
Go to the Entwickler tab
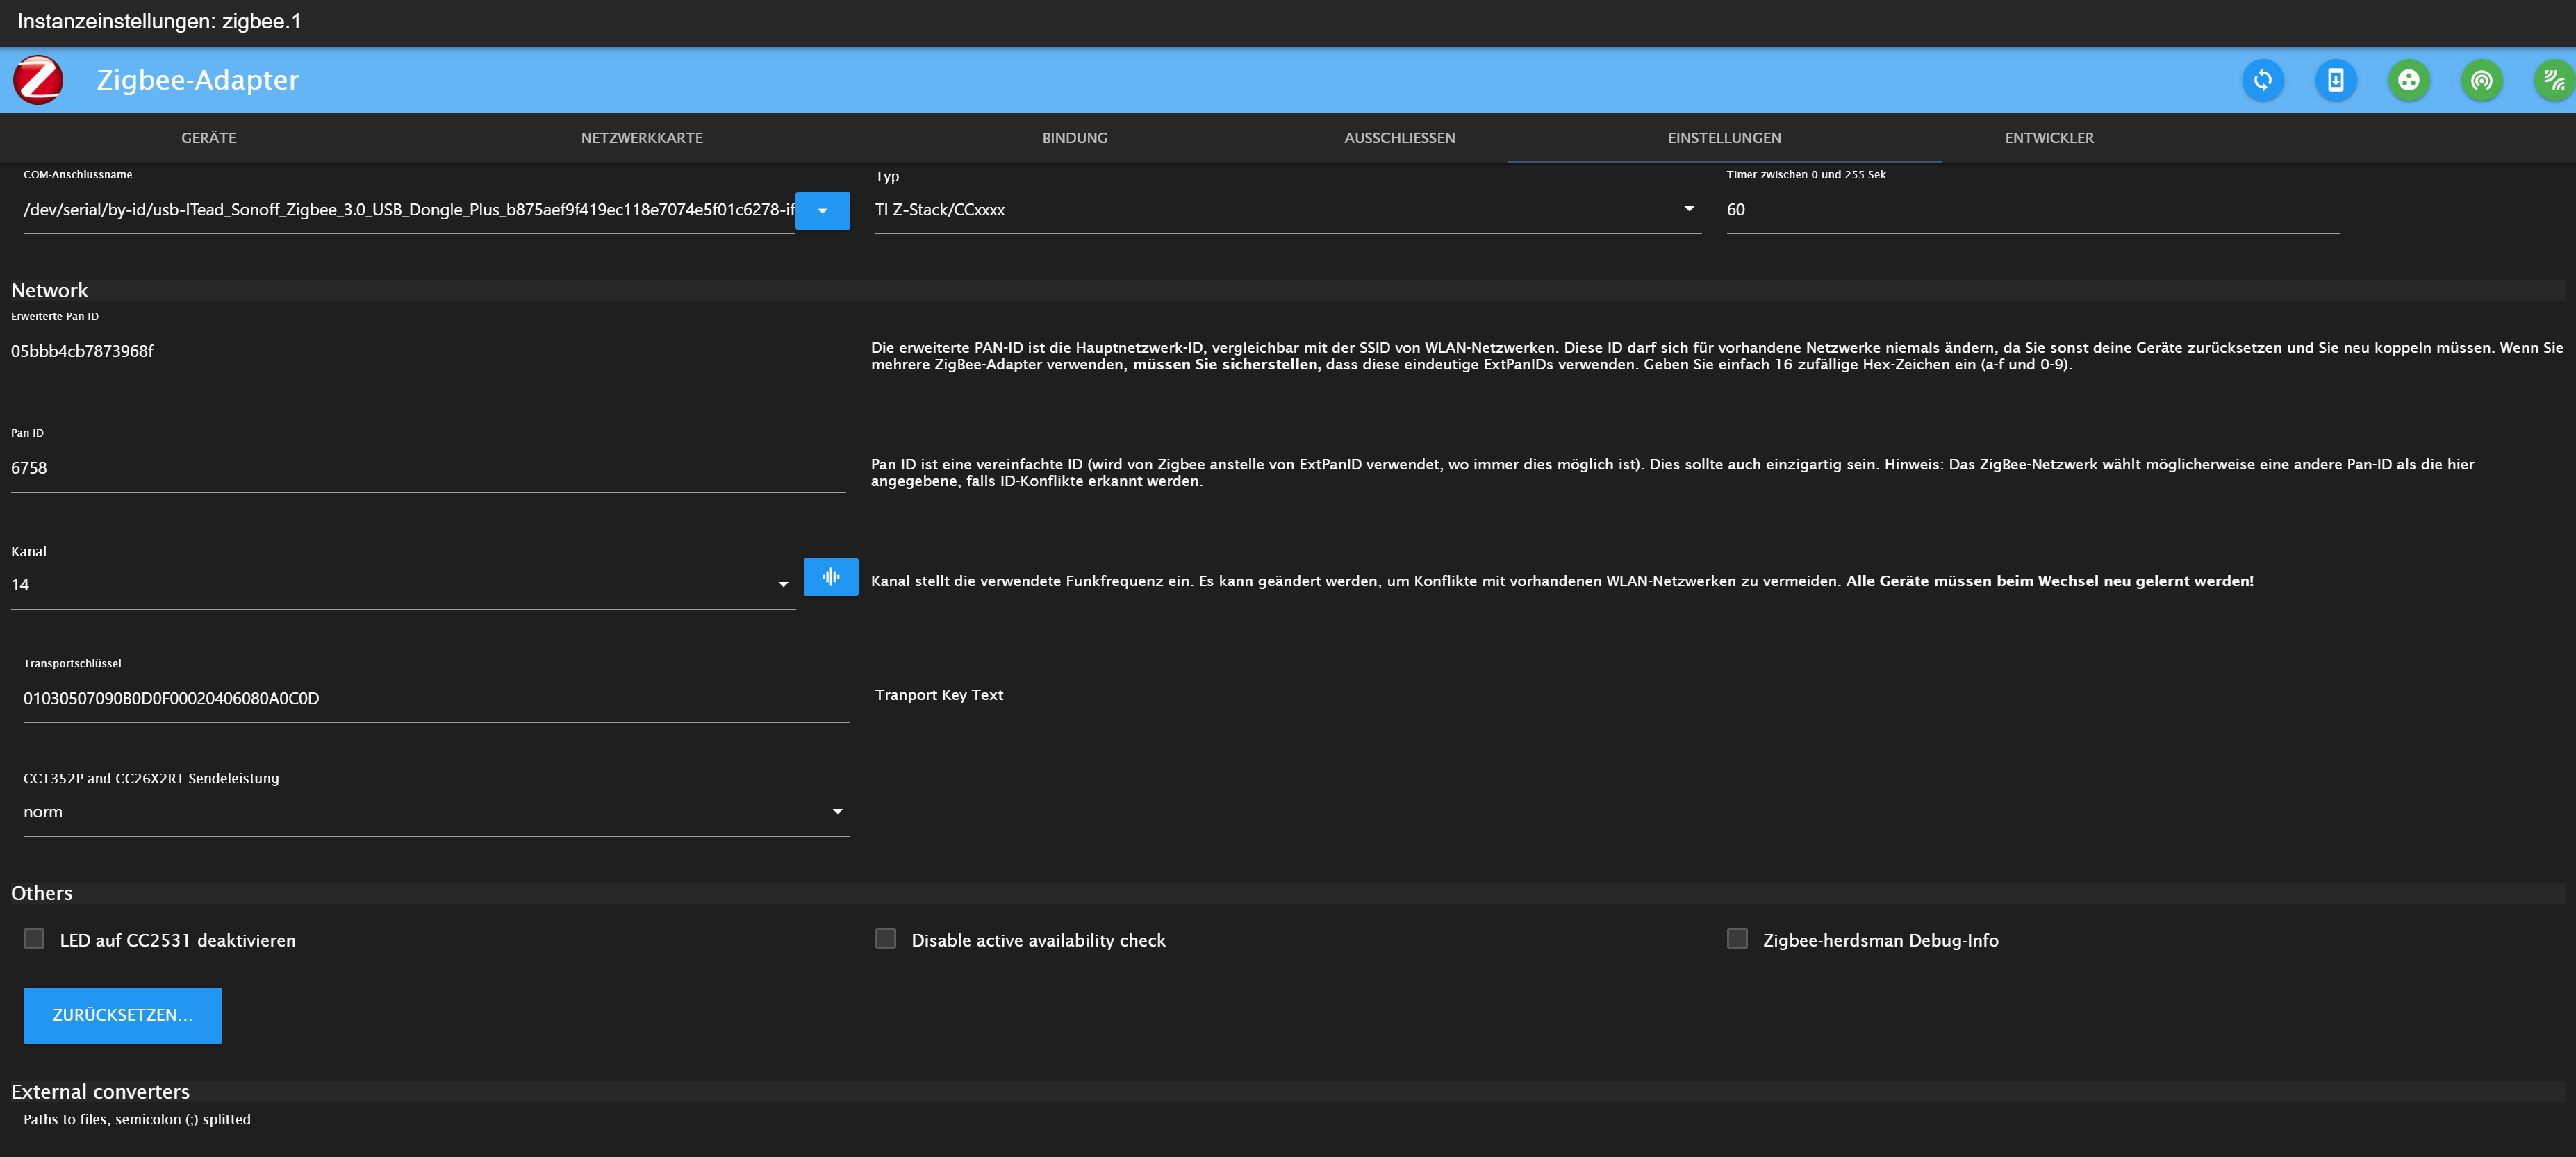coord(2048,138)
